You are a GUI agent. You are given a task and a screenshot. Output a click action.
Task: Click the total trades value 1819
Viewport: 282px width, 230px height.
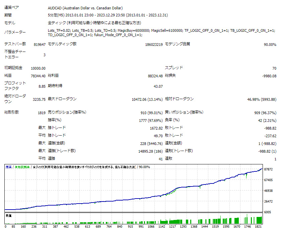[42, 113]
